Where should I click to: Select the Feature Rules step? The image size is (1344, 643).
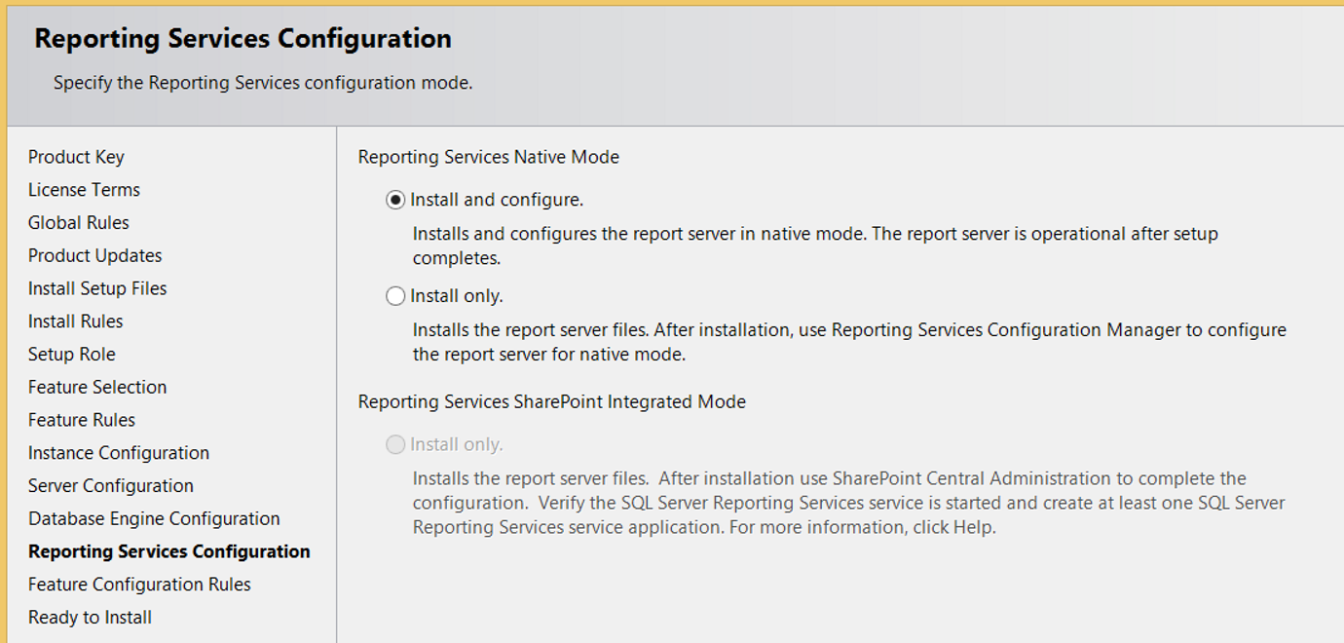tap(82, 420)
